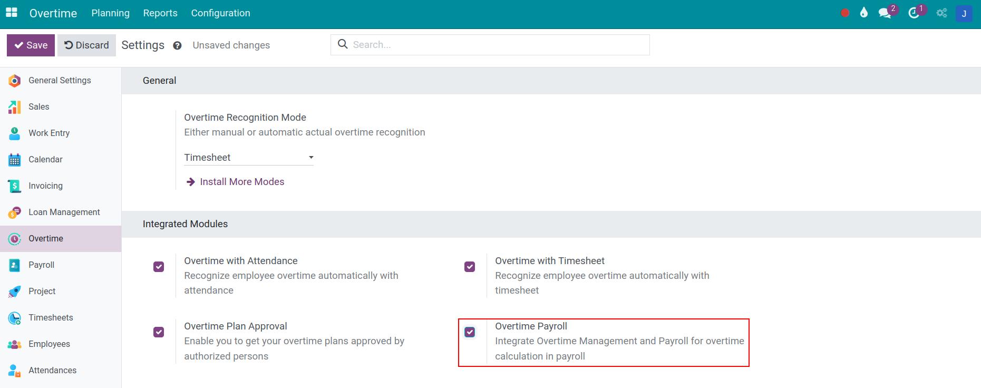Disable Overtime Payroll checkbox
This screenshot has height=388, width=981.
[x=470, y=332]
